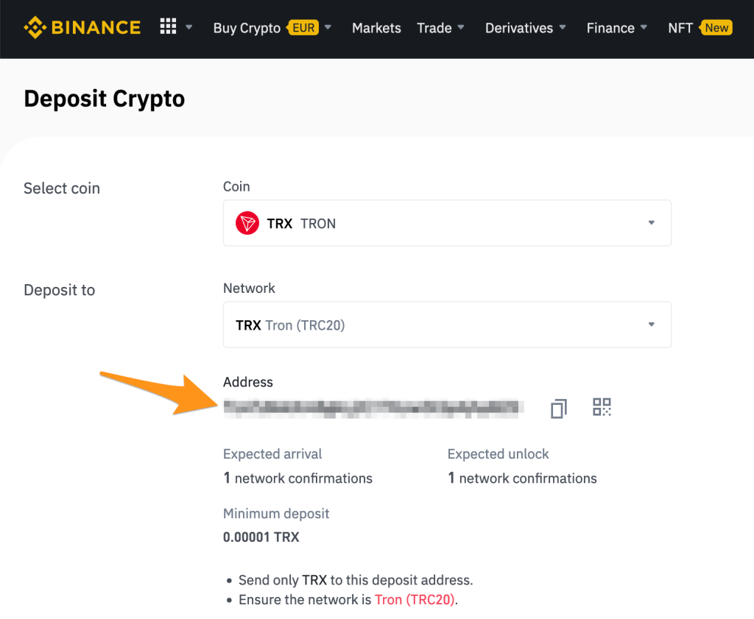
Task: Click the EUR currency badge
Action: coord(304,28)
